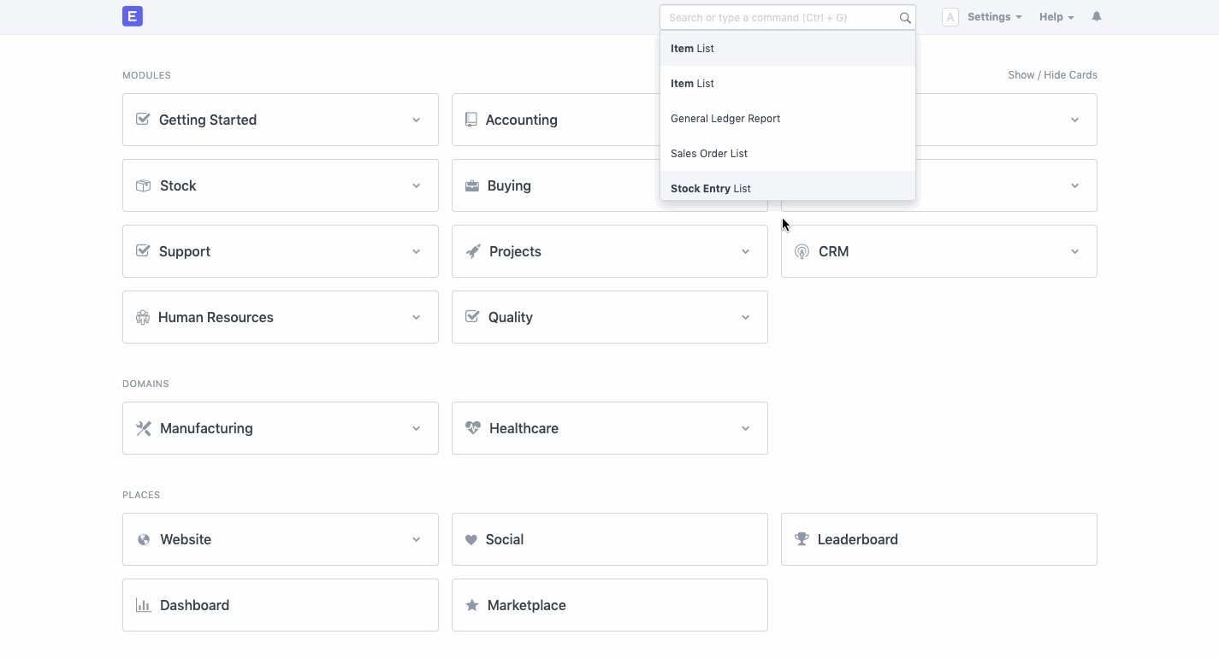Expand the Human Resources chevron
The width and height of the screenshot is (1219, 658).
[417, 317]
